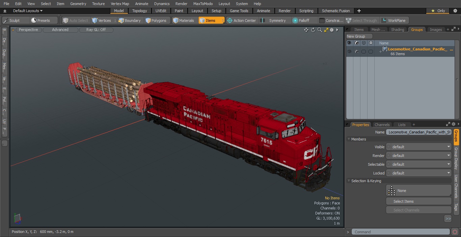The width and height of the screenshot is (461, 237).
Task: Click the viewport rotate icon
Action: tap(313, 30)
